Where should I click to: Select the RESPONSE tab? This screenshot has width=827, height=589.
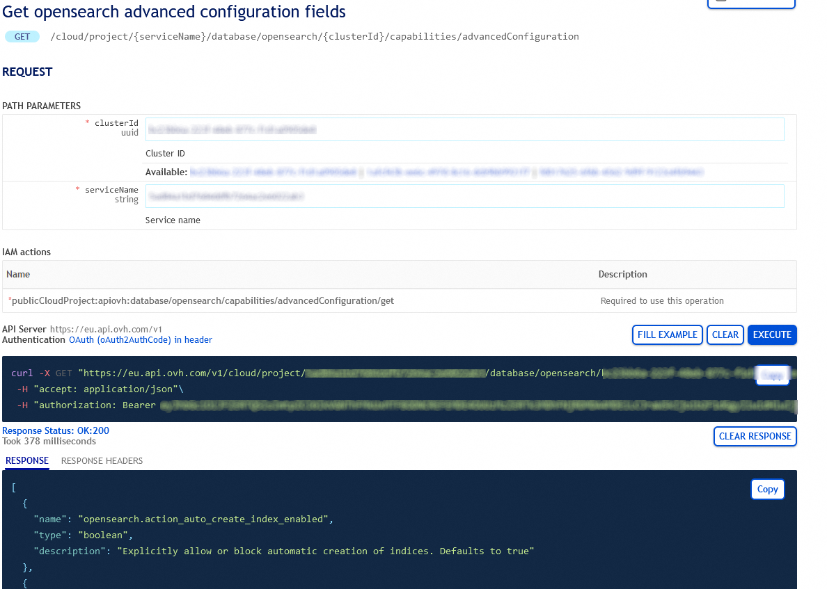26,460
